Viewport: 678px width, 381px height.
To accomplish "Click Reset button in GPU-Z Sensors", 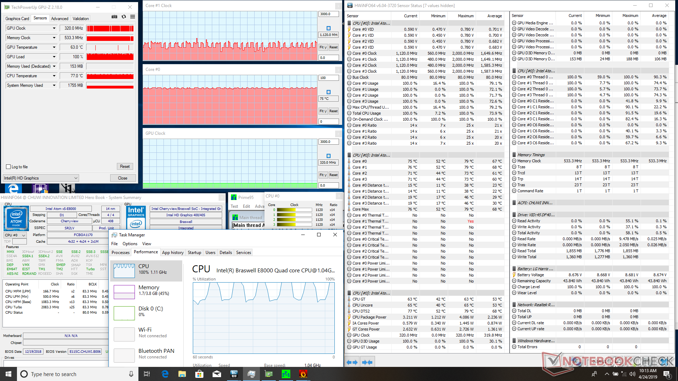I will tap(125, 167).
